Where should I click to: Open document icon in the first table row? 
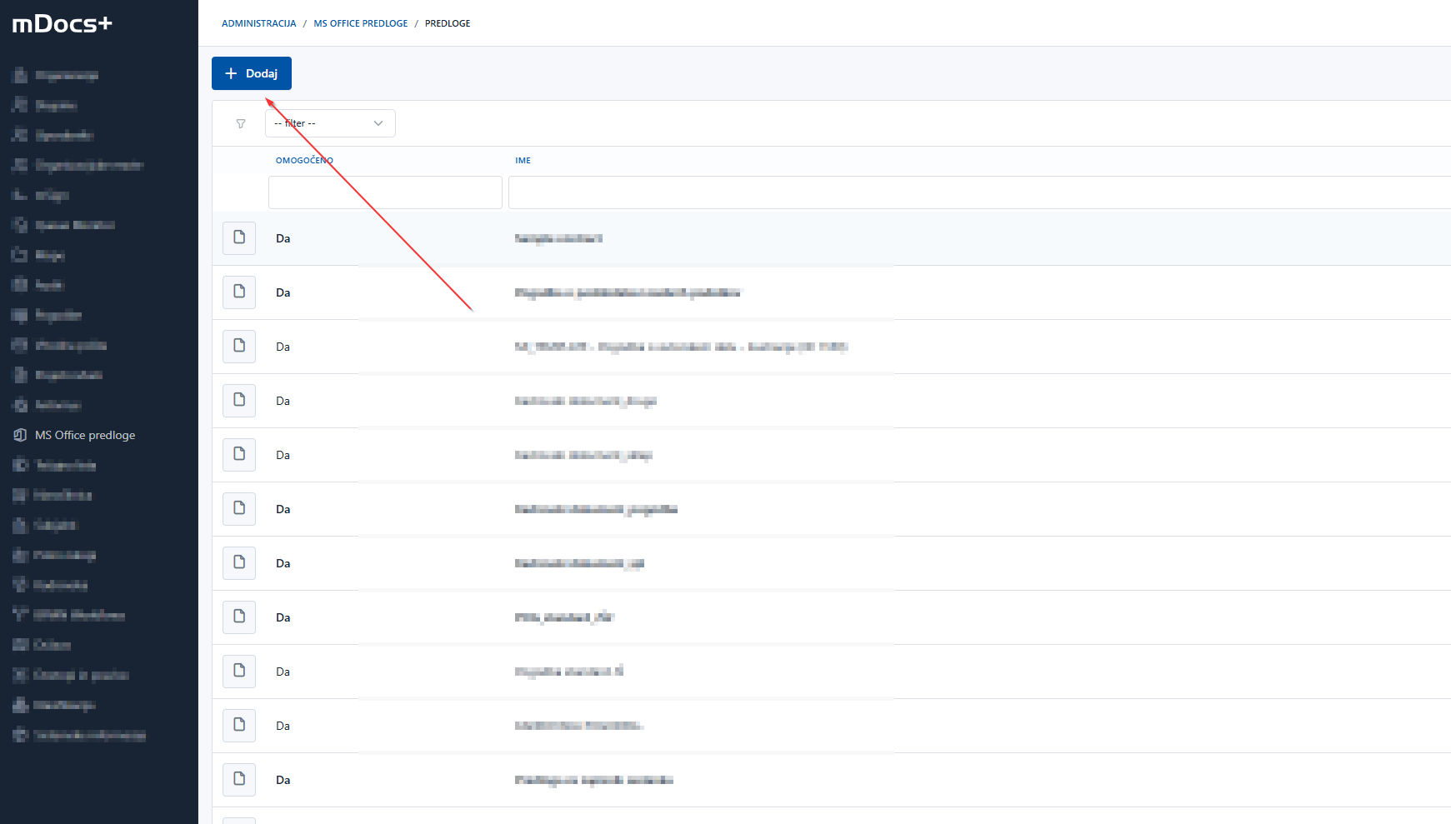click(239, 237)
